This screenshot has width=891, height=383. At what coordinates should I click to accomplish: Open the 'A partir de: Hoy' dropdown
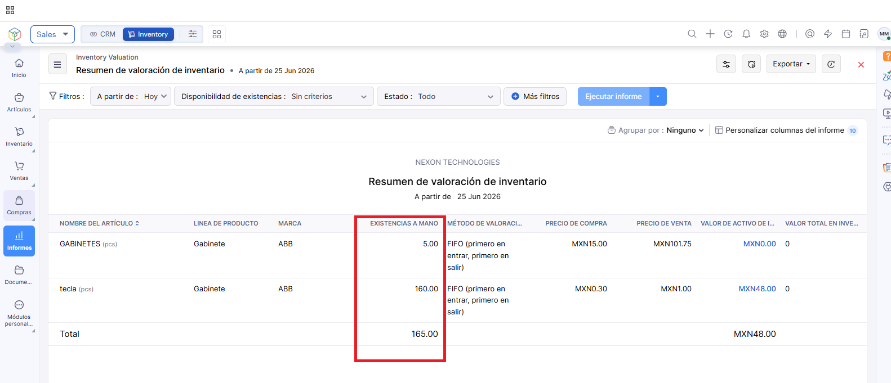click(x=130, y=96)
